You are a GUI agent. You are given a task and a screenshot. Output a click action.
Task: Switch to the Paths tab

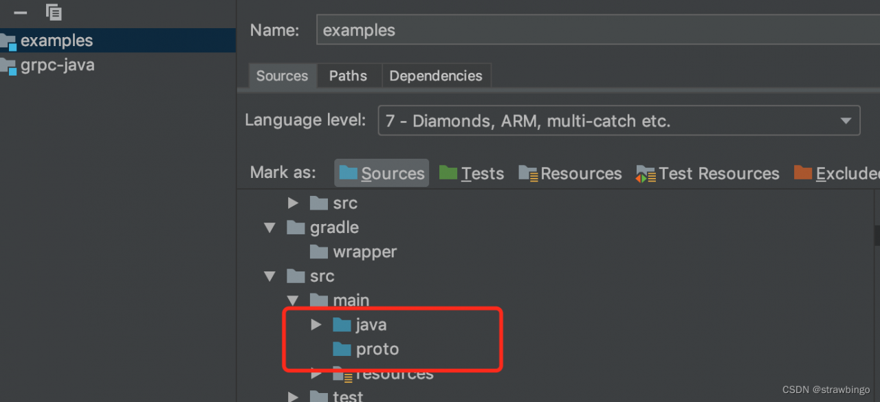tap(348, 76)
